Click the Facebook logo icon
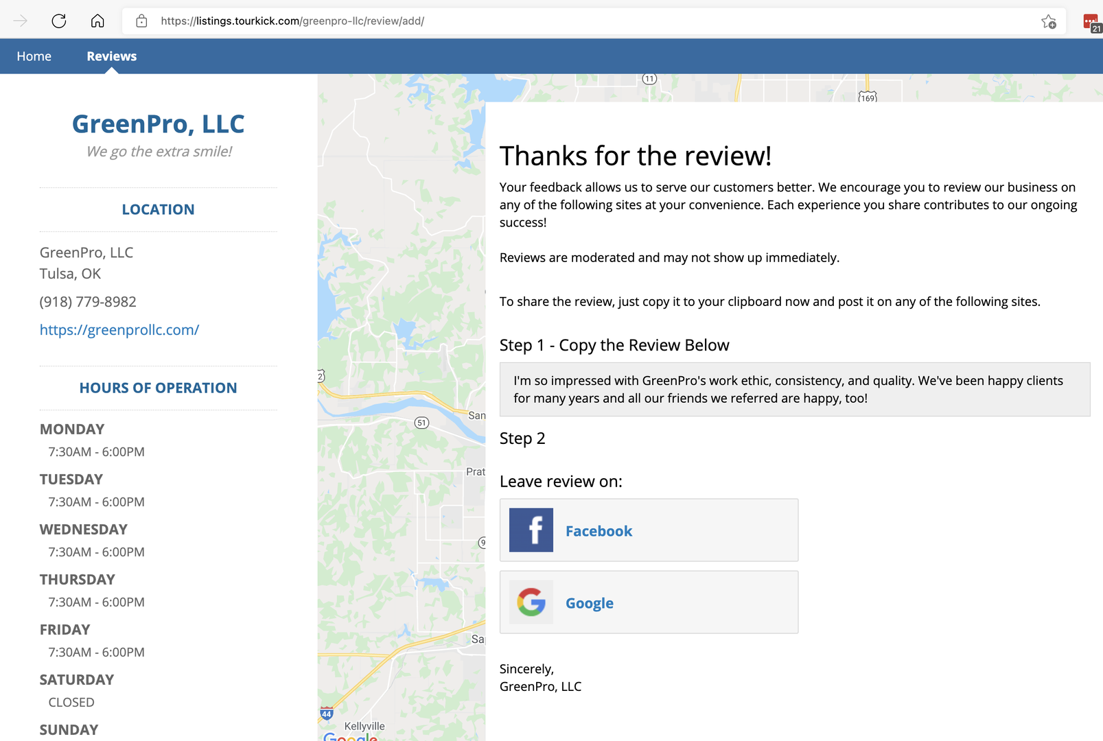This screenshot has height=741, width=1103. [x=531, y=530]
